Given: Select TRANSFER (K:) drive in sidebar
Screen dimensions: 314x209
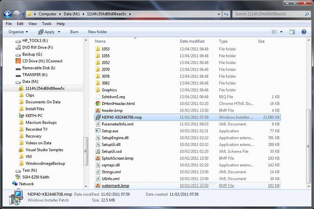Looking at the screenshot, I should tap(35, 74).
